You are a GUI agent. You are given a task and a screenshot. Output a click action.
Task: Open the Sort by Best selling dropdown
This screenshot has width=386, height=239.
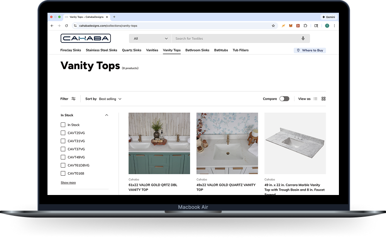coord(110,99)
